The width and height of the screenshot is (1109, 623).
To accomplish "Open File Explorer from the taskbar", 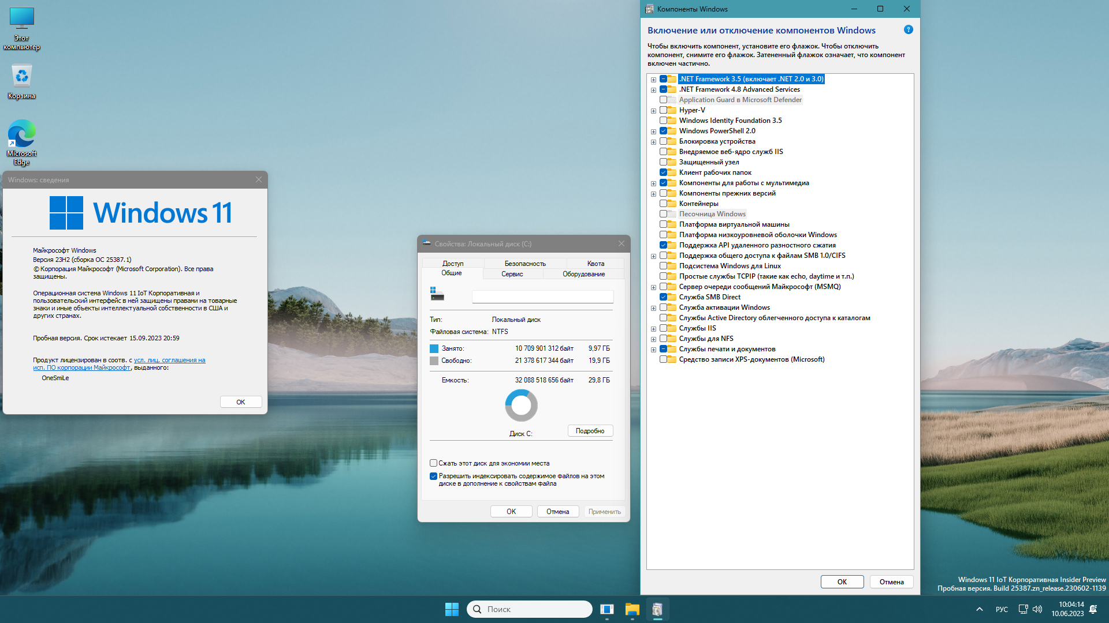I will (x=632, y=609).
